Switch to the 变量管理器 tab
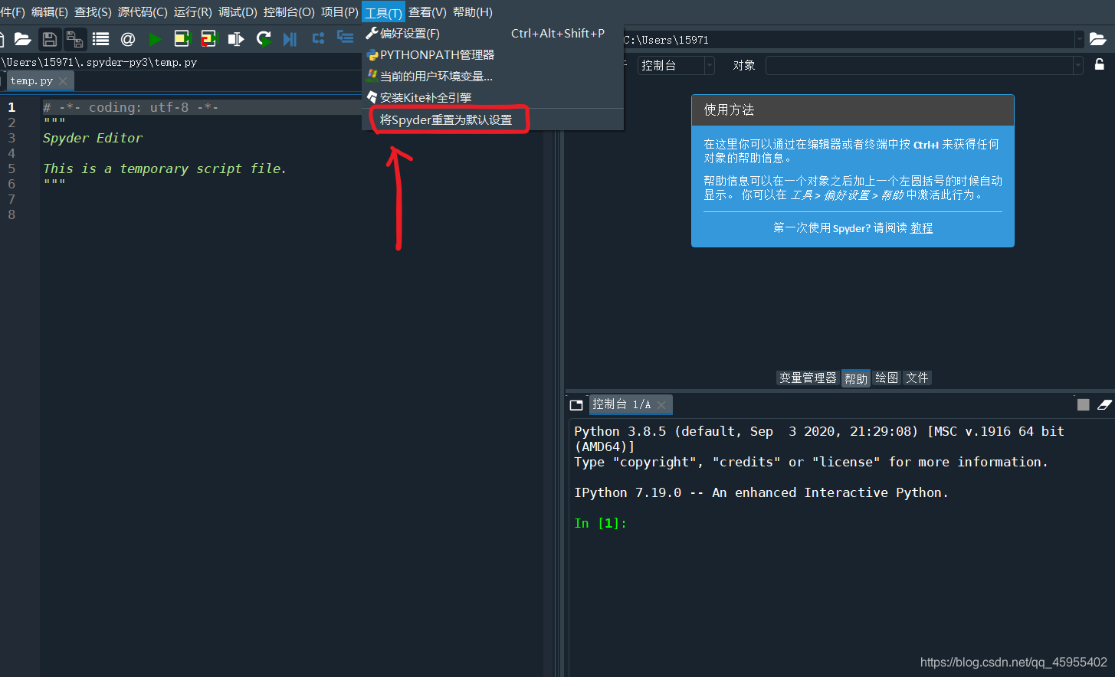 (x=807, y=378)
